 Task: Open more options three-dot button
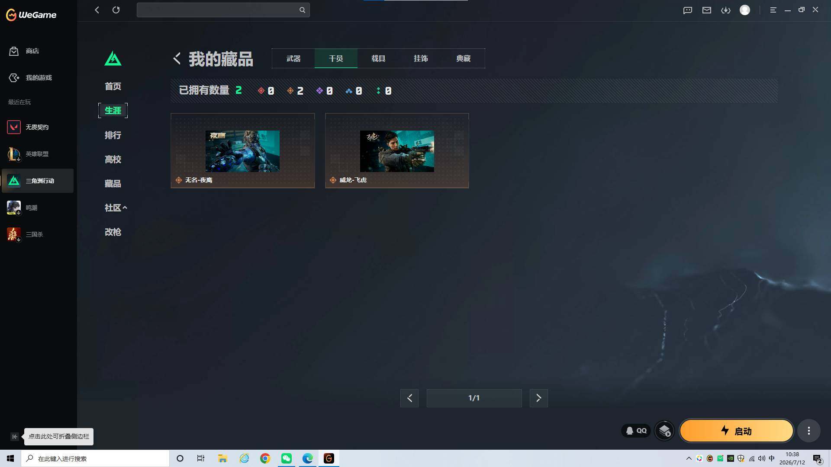(808, 431)
